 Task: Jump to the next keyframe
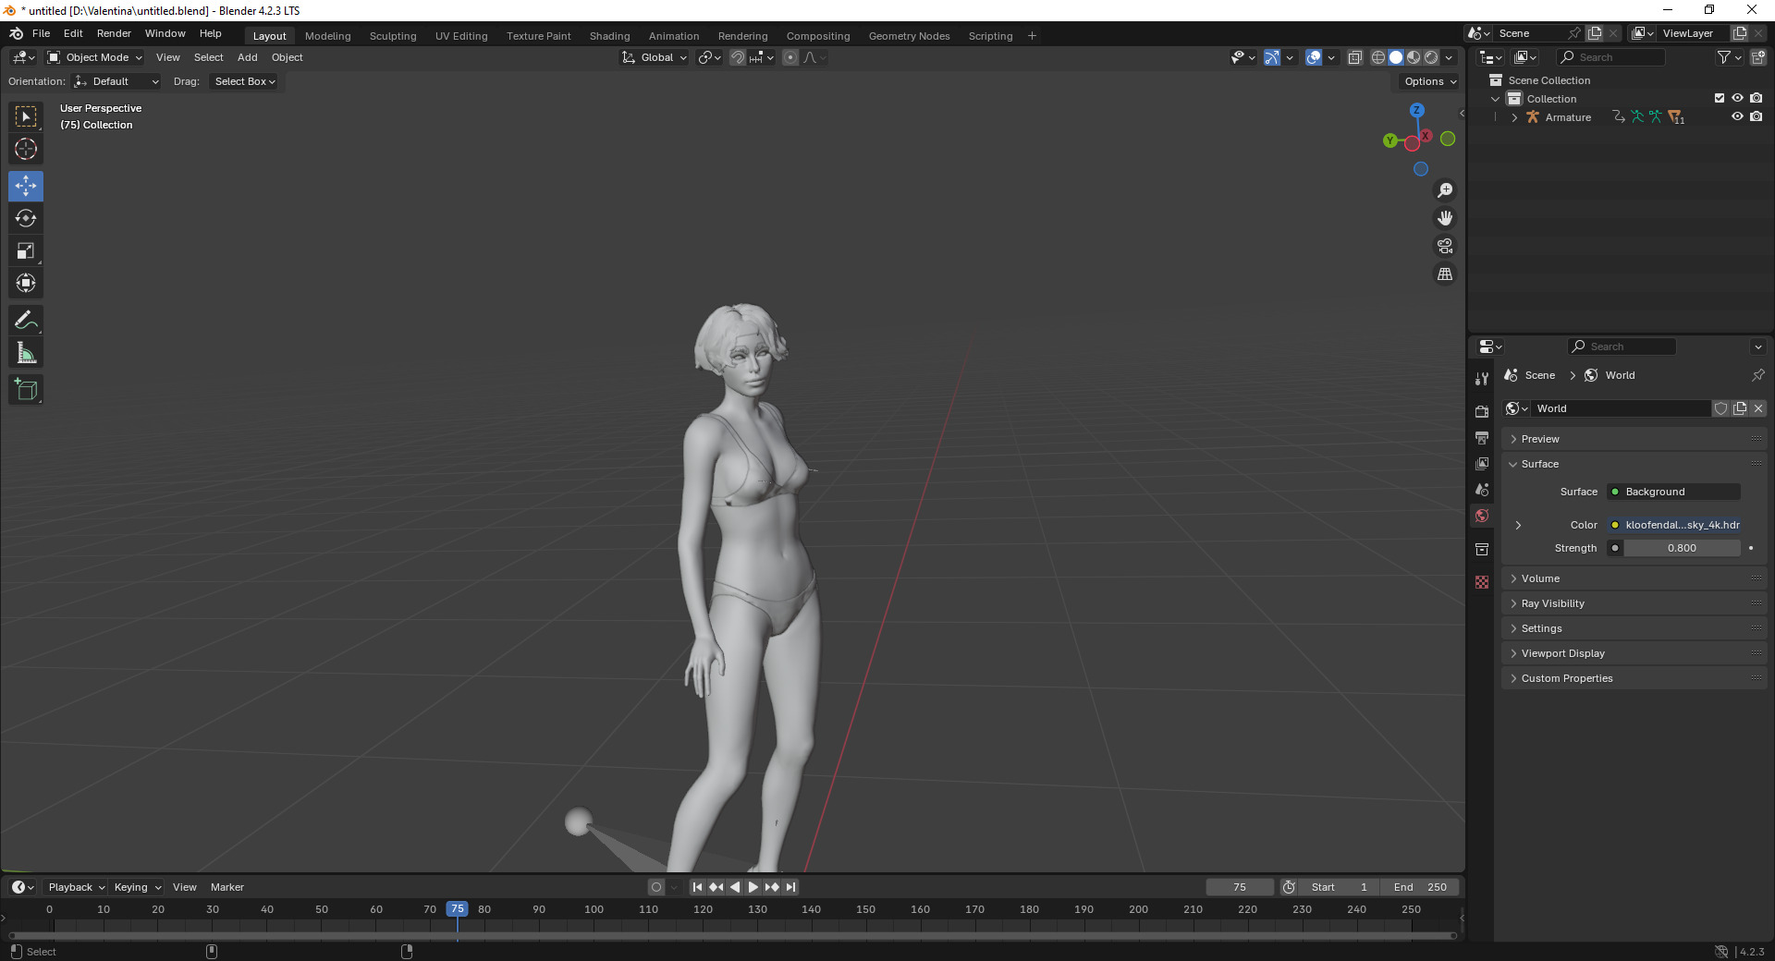(x=772, y=887)
